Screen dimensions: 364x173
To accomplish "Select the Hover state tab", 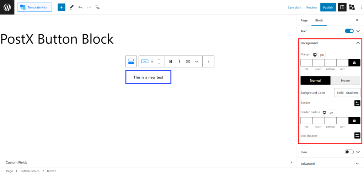I will (346, 81).
